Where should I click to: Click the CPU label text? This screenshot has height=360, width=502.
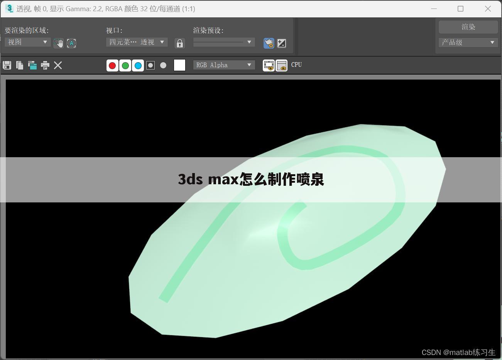[296, 65]
